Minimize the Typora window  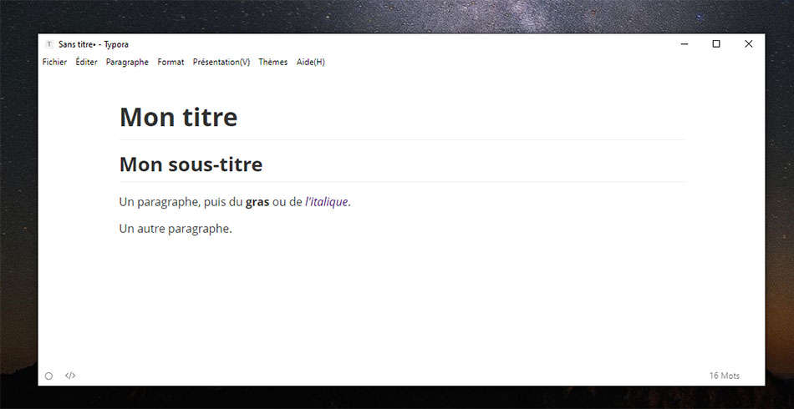click(x=684, y=44)
